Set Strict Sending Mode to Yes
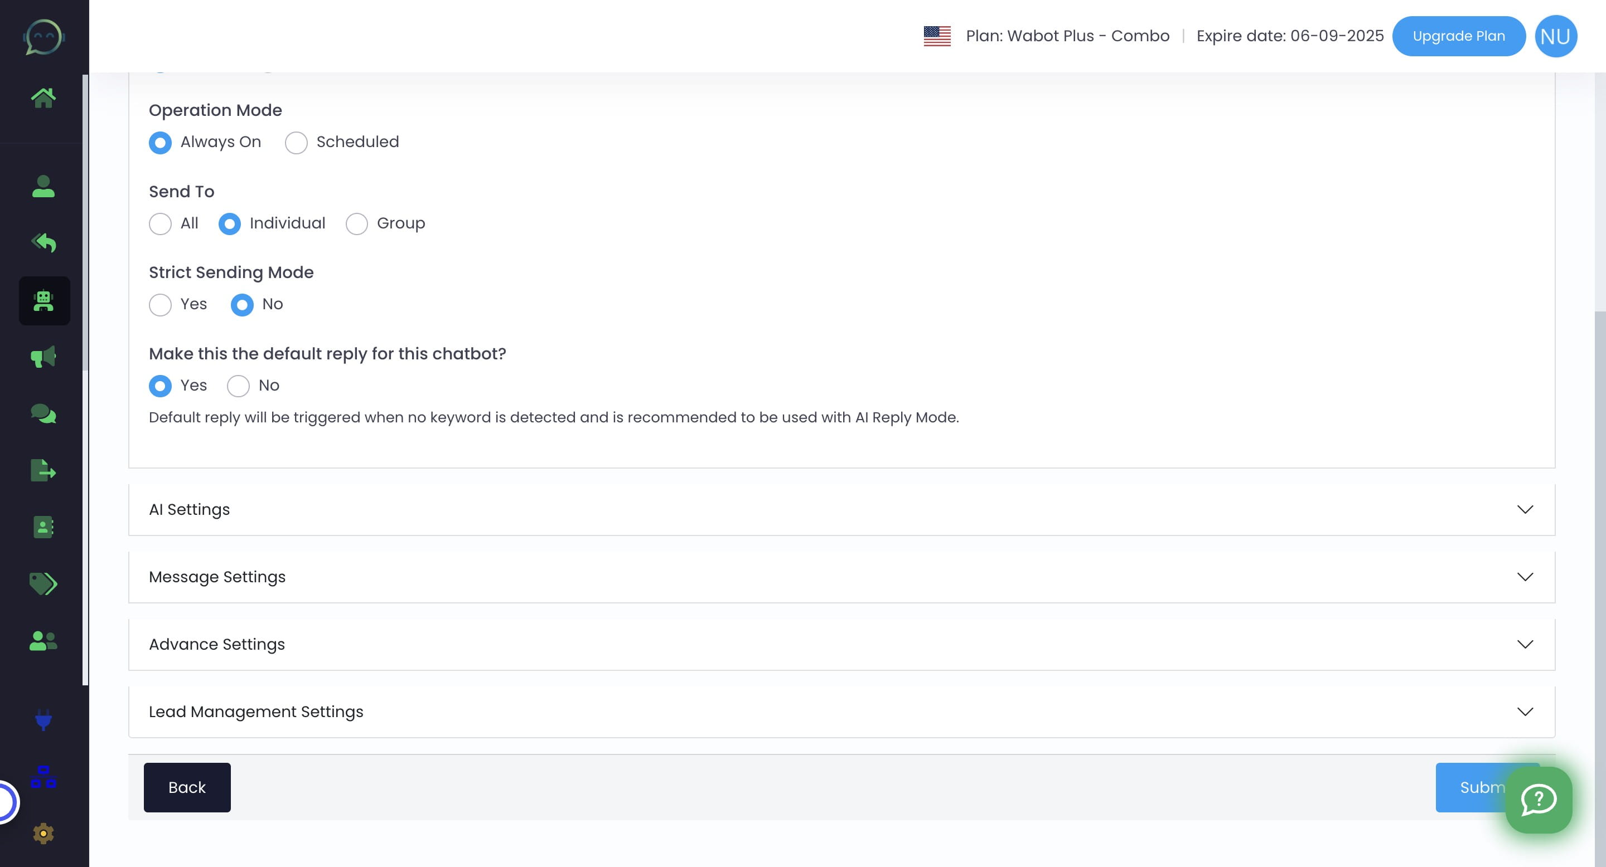Screen dimensions: 1606x867 click(x=160, y=305)
